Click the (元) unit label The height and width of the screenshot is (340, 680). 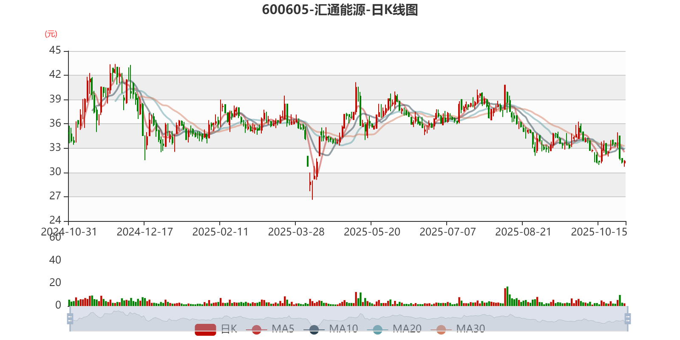click(x=51, y=34)
